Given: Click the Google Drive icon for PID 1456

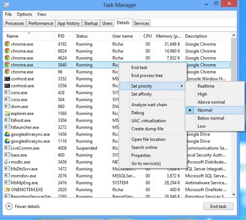Looking at the screenshot, I should 7,134.
